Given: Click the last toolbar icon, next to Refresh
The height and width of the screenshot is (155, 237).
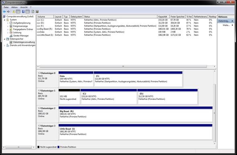Looking at the screenshot, I should [x=37, y=12].
